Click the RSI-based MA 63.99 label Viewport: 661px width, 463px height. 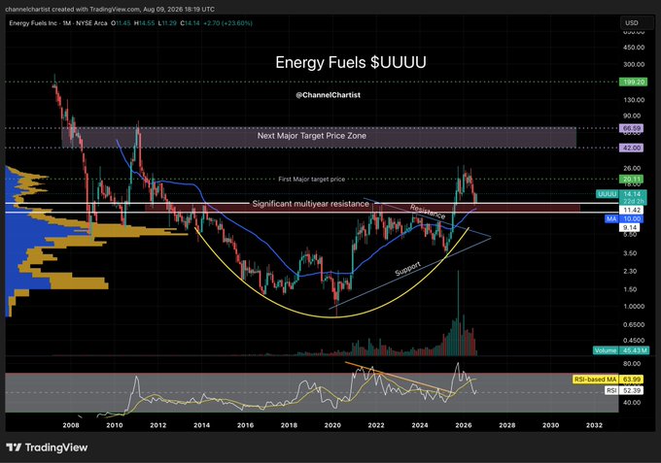608,380
